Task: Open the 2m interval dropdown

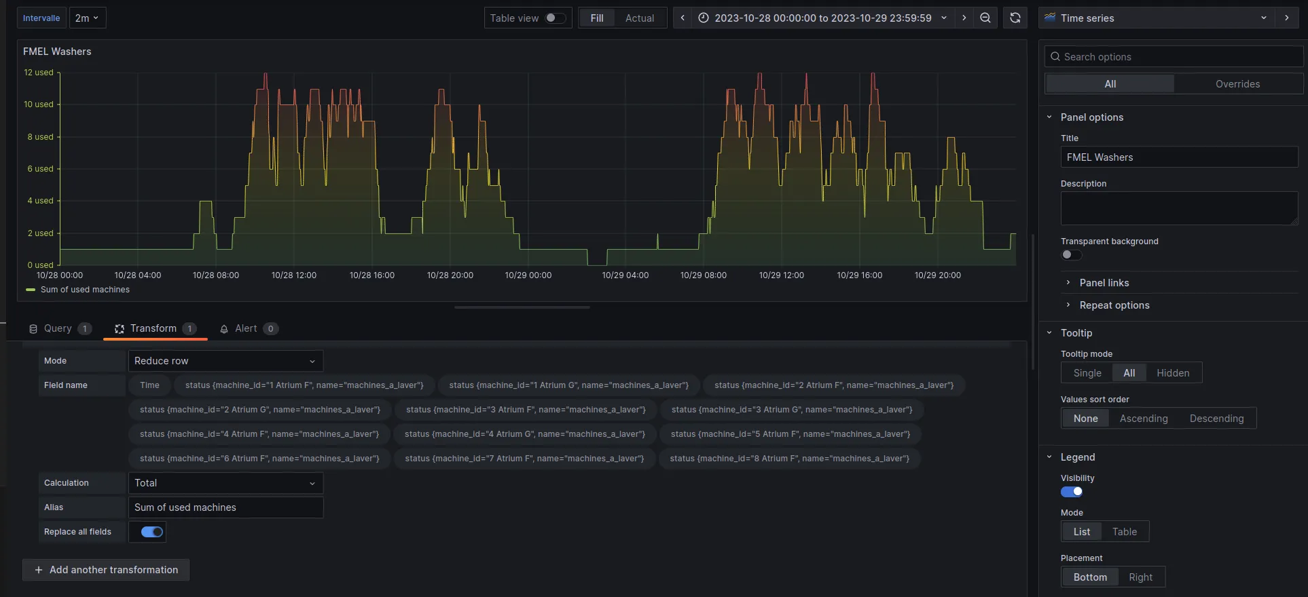Action: click(x=88, y=18)
